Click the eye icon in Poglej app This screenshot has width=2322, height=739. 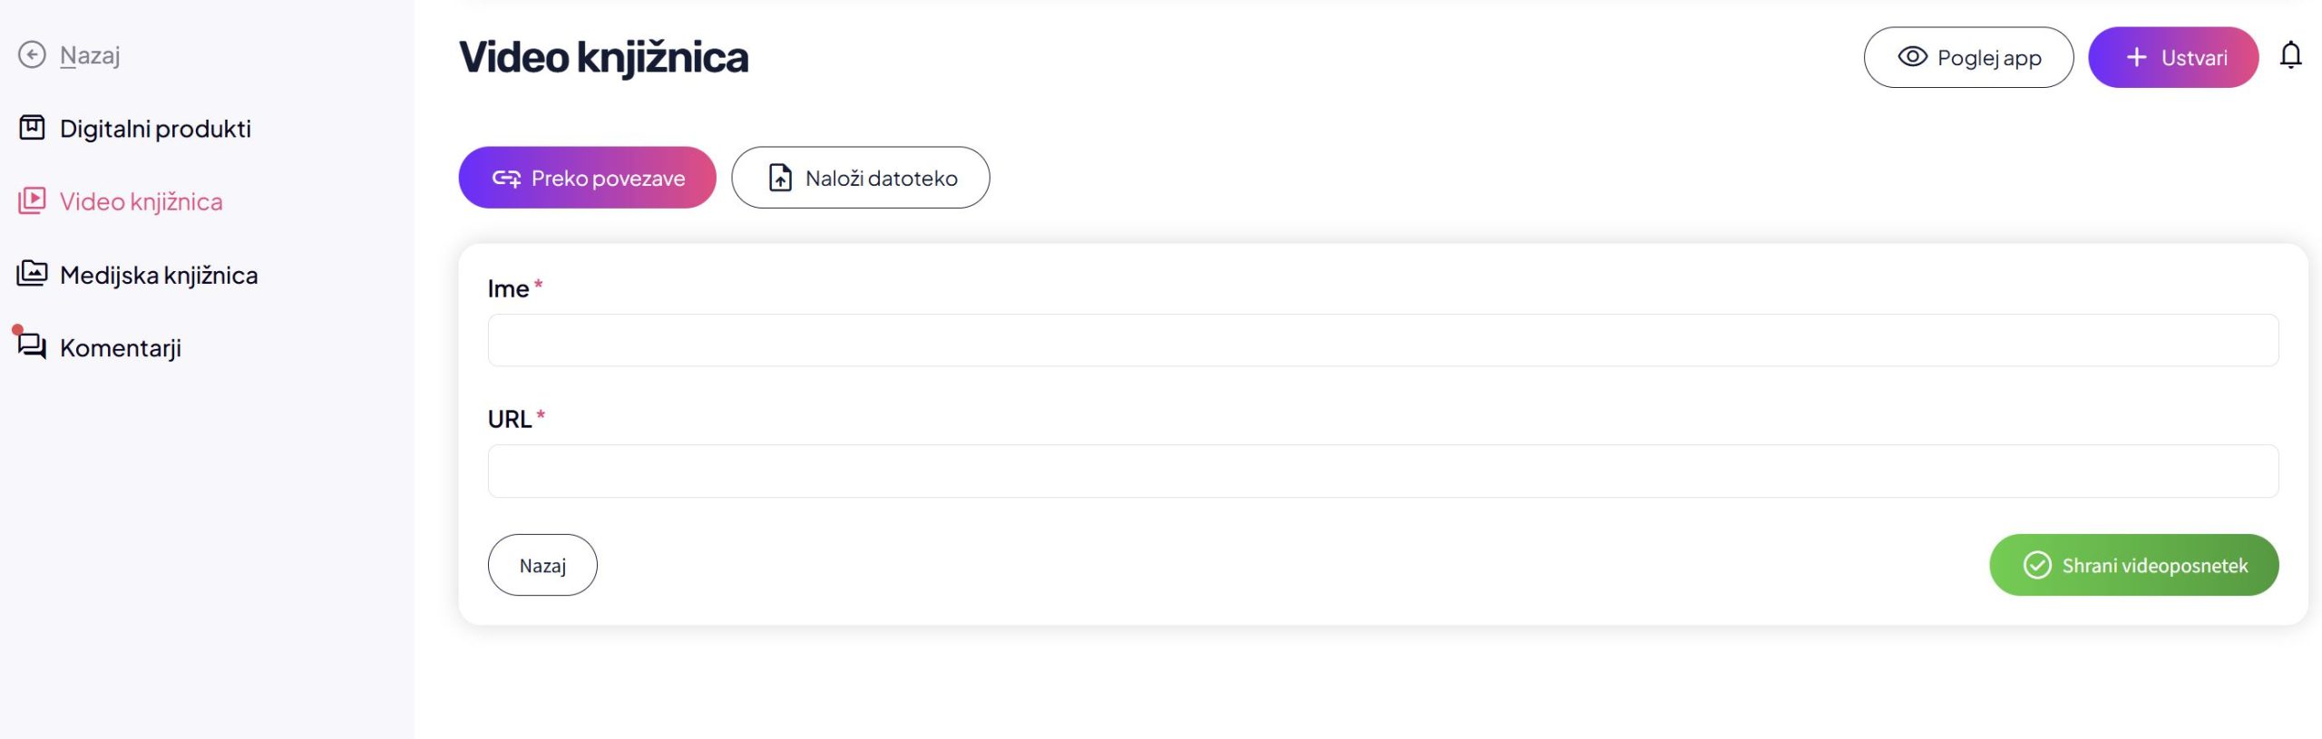[x=1912, y=57]
